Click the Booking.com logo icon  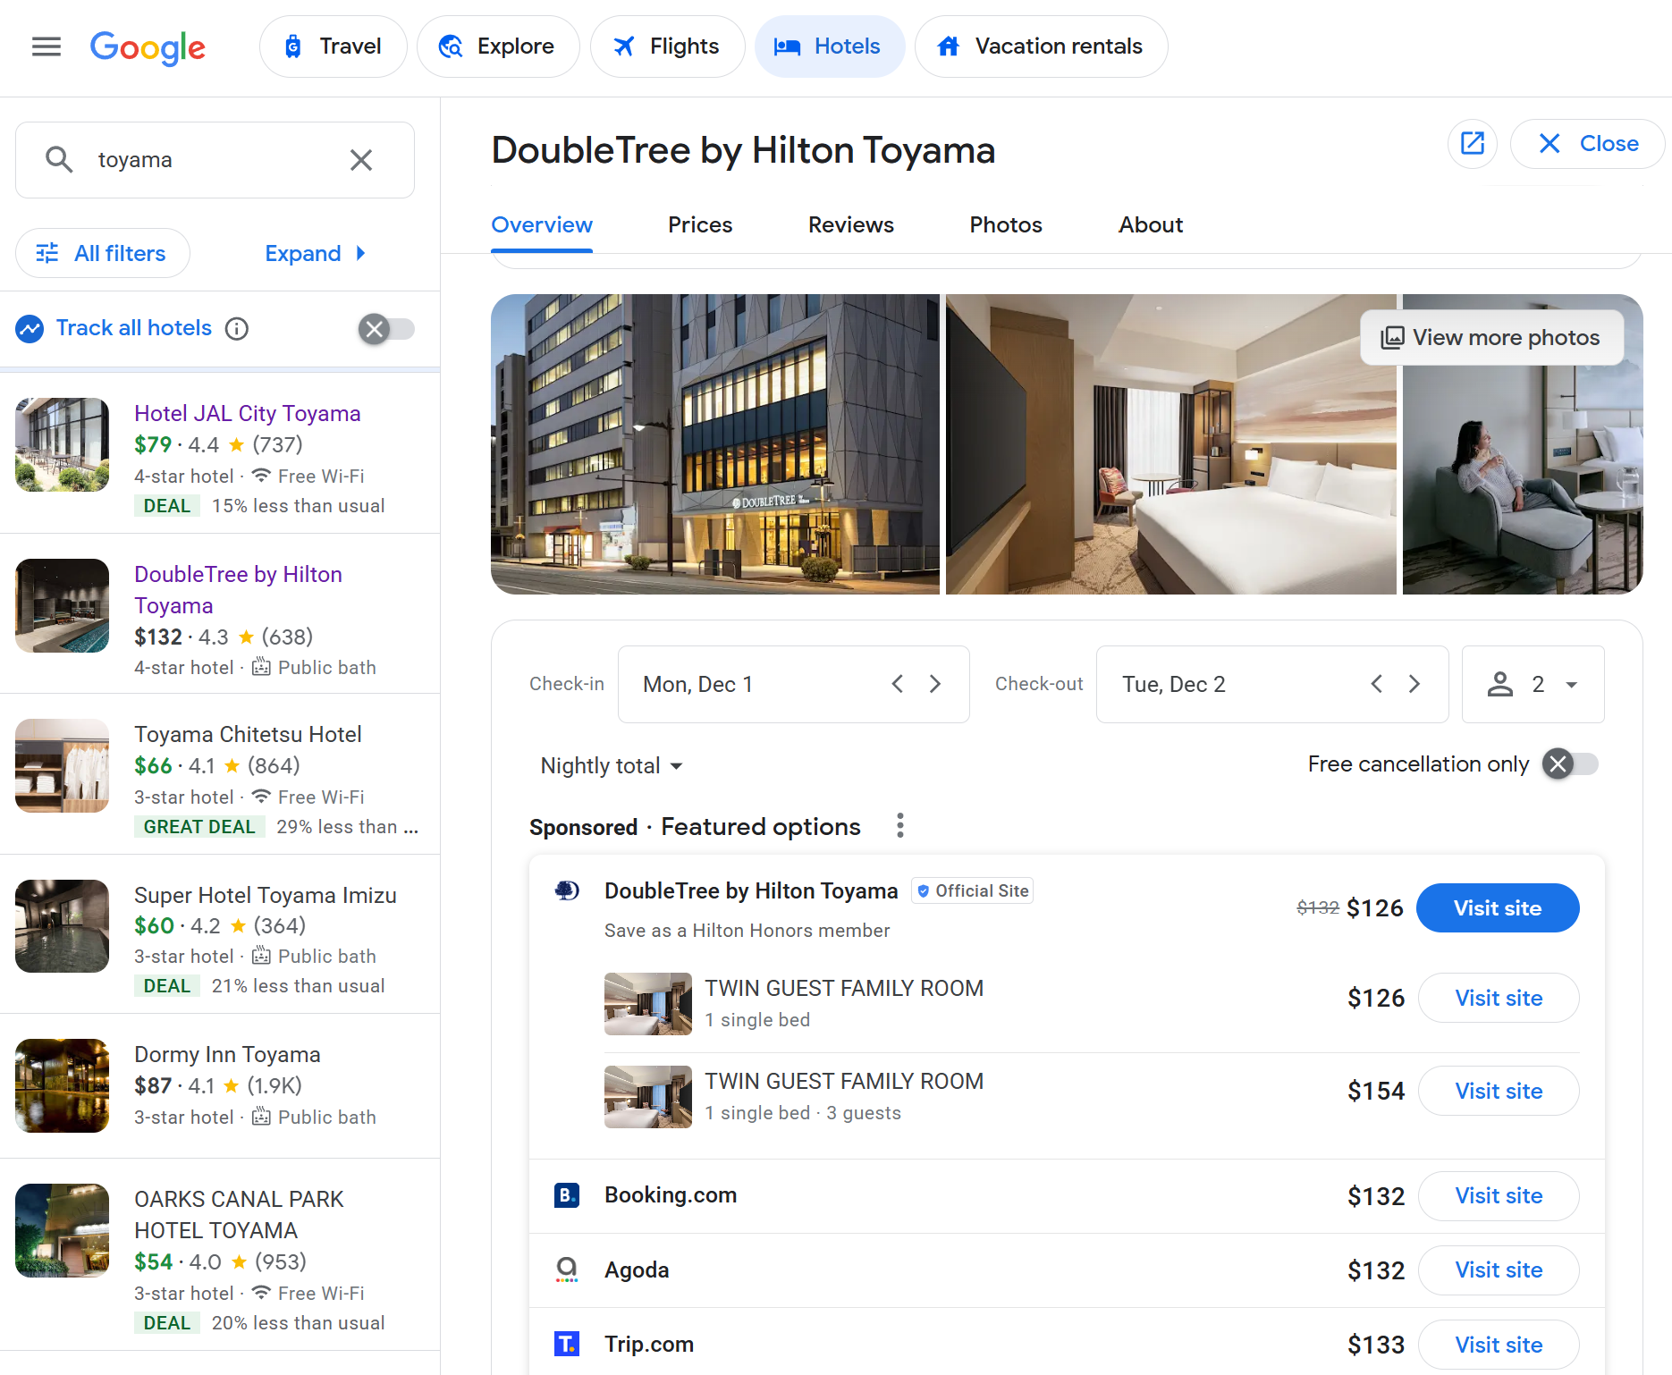pyautogui.click(x=566, y=1194)
